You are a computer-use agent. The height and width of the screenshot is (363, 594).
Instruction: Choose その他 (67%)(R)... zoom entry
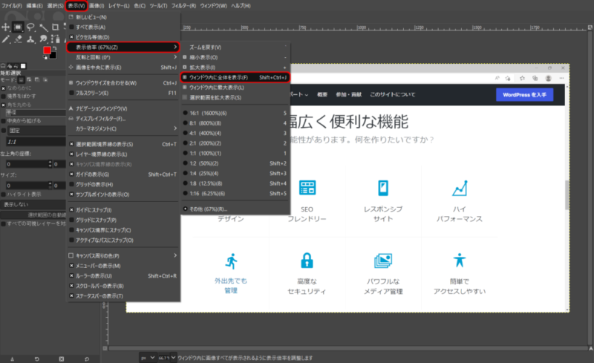click(235, 209)
